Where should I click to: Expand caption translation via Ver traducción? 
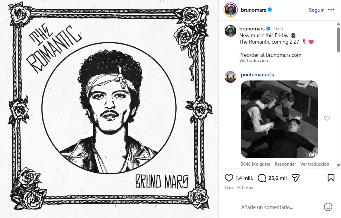[x=253, y=60]
